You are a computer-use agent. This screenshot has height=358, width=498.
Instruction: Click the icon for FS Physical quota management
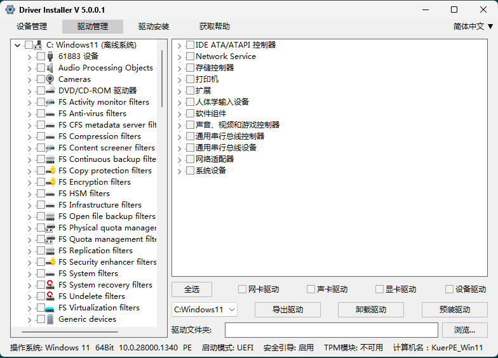coord(50,228)
